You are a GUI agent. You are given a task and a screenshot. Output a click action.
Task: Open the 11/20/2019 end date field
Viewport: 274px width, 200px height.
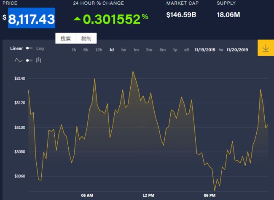coord(237,50)
